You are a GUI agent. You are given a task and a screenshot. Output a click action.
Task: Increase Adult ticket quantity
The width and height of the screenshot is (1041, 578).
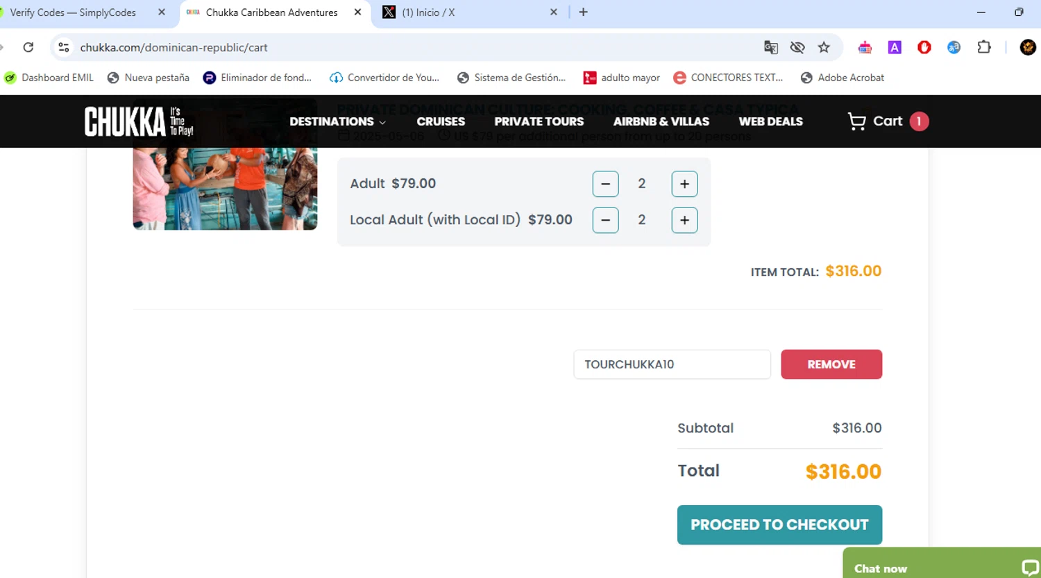coord(684,184)
